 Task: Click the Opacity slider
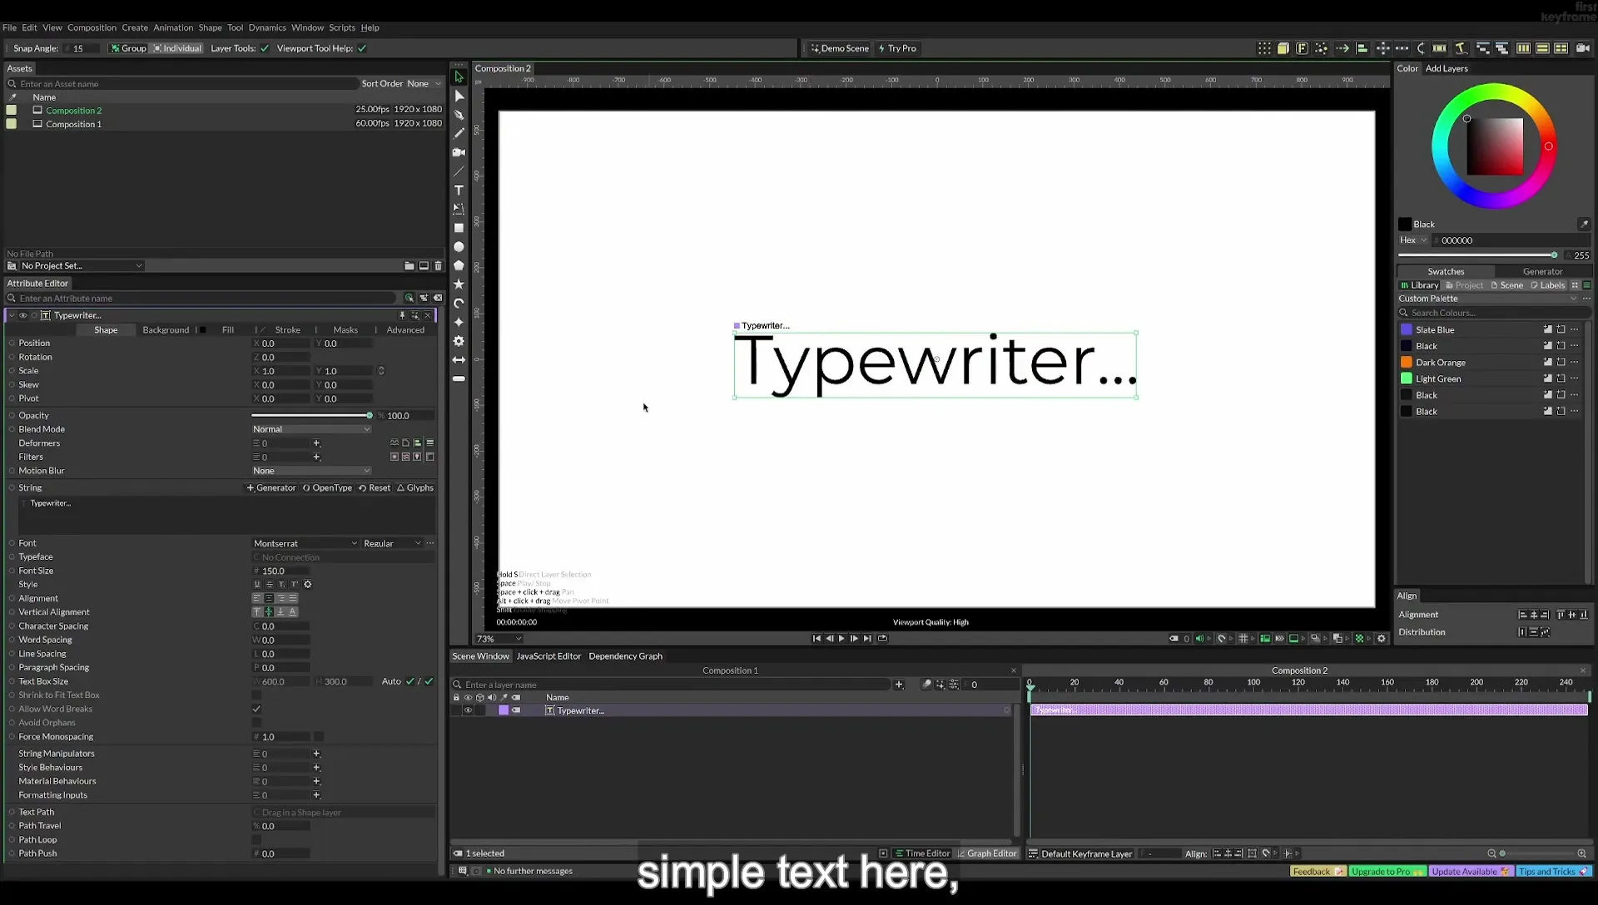pyautogui.click(x=311, y=416)
